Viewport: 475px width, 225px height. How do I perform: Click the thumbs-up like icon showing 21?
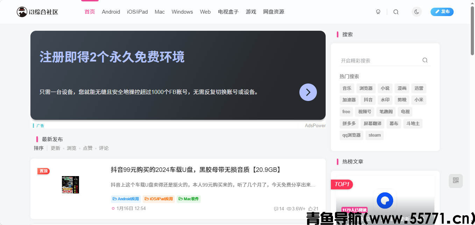click(x=310, y=209)
